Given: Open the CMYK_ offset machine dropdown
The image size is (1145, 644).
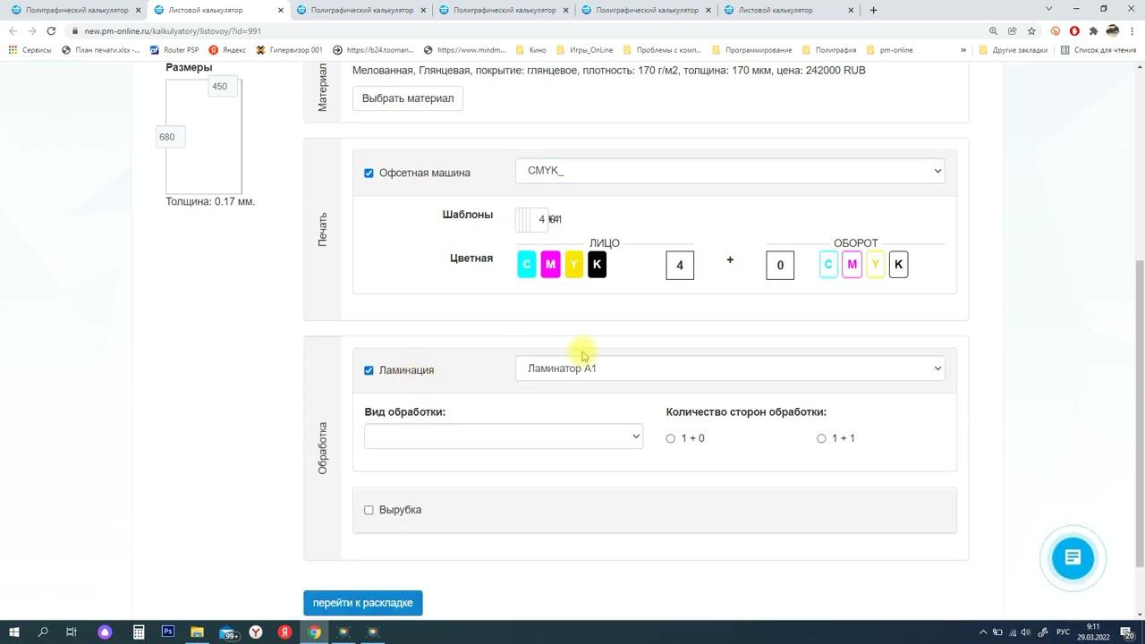Looking at the screenshot, I should click(730, 171).
